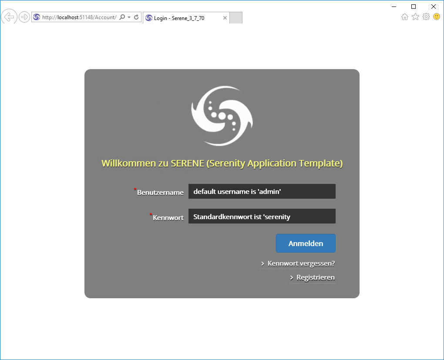Open a new tab with blank tab button
444x360 pixels.
click(x=236, y=18)
